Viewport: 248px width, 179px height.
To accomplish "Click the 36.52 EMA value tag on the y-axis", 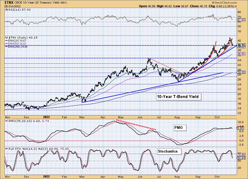I will [x=241, y=54].
